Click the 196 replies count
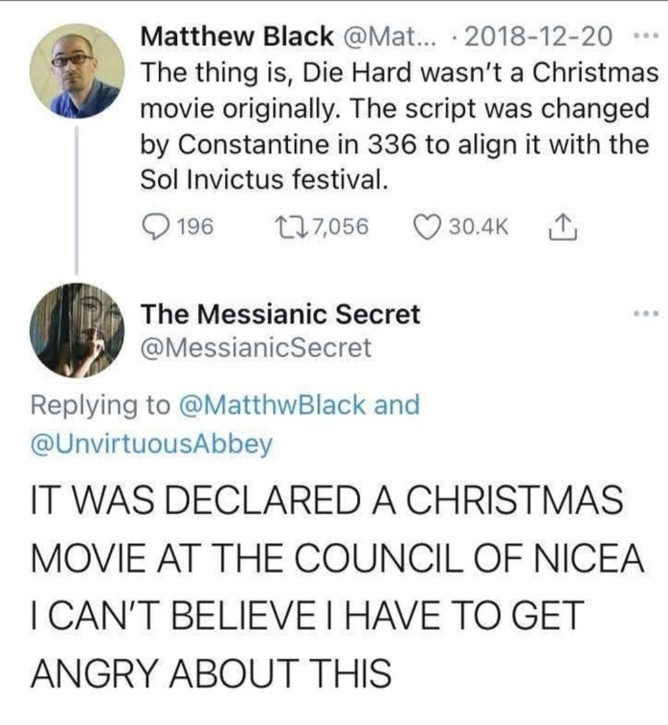The image size is (668, 725). click(x=195, y=226)
